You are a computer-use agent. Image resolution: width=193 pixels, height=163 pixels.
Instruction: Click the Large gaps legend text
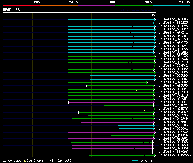click(37, 161)
